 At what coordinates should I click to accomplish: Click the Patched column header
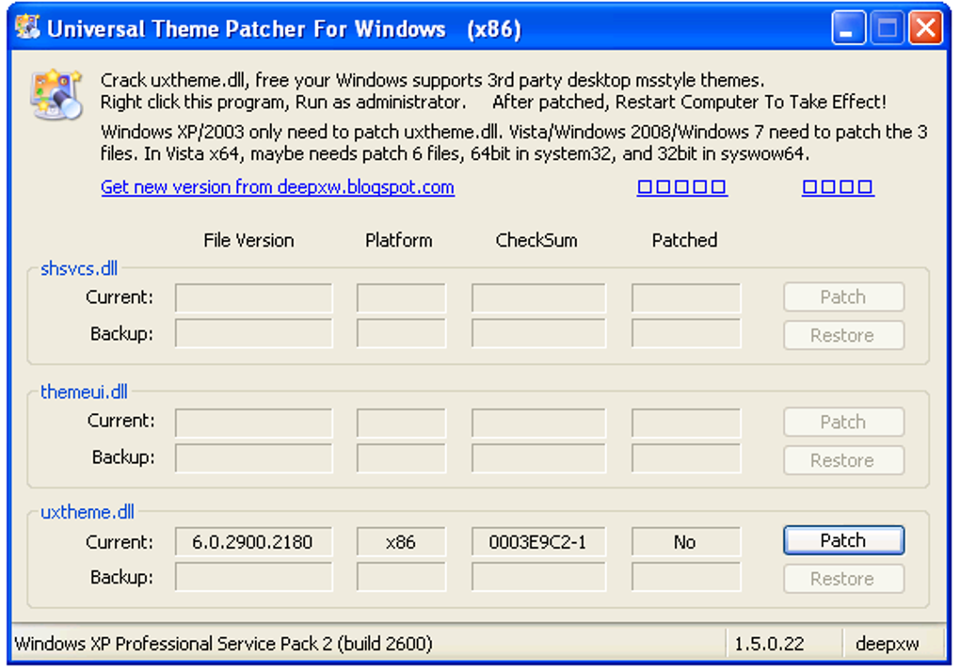pos(684,241)
